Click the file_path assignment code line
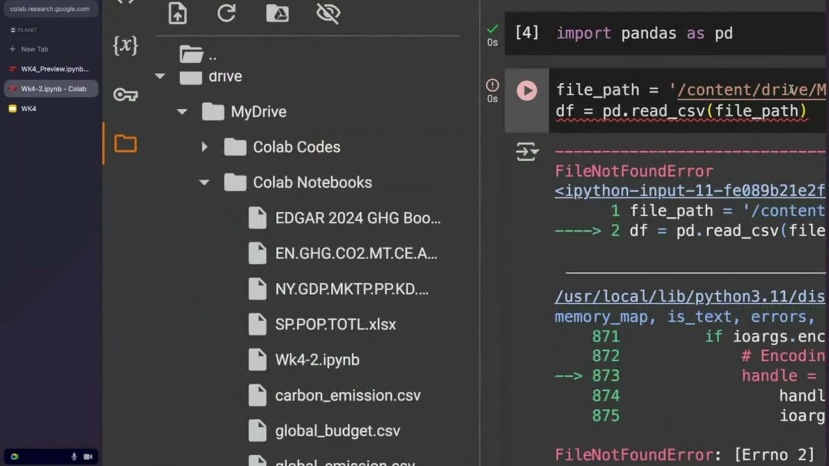 point(691,90)
